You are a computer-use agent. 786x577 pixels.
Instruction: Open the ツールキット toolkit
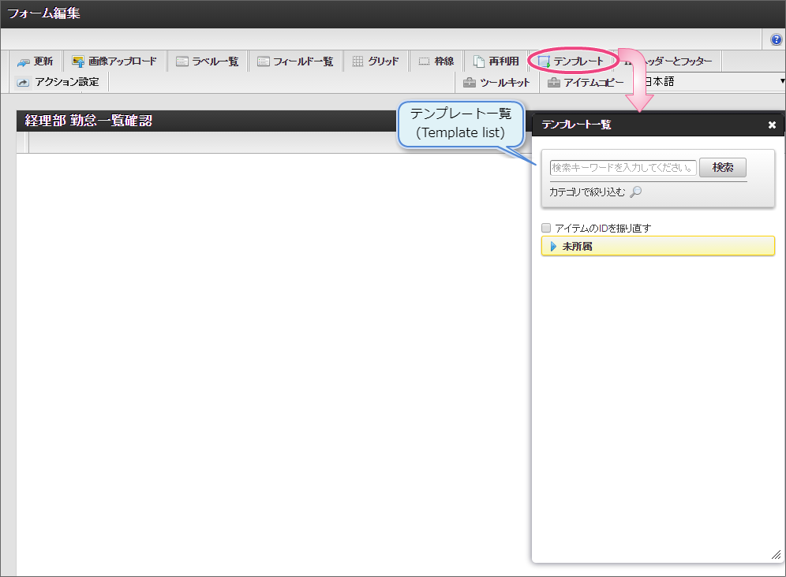pyautogui.click(x=496, y=82)
